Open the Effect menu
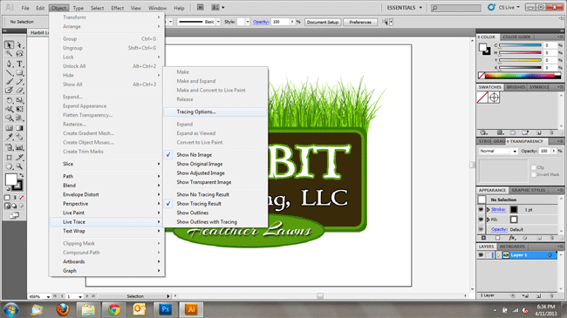Viewport: 567px width, 318px height. (117, 8)
